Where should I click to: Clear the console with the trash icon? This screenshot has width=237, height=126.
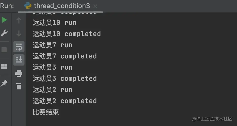pos(19,86)
